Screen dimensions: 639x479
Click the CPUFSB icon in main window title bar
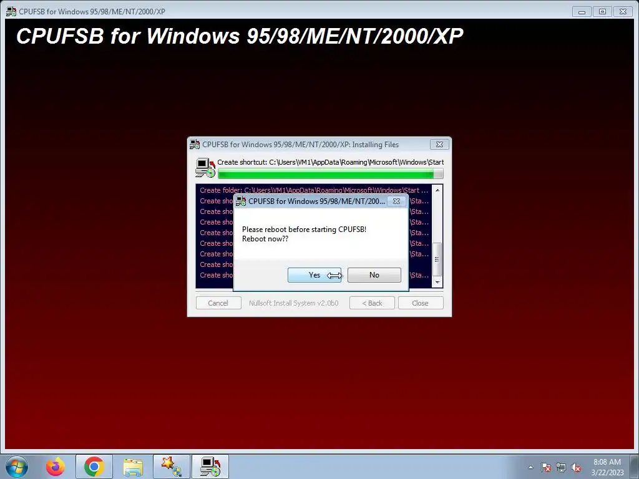coord(11,11)
